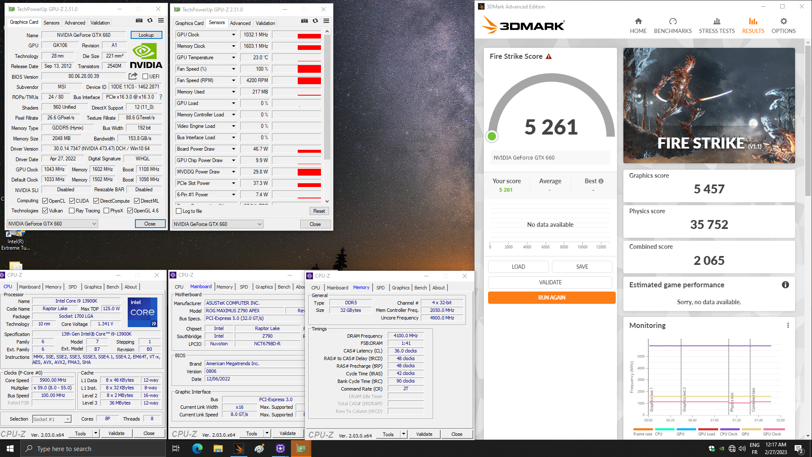
Task: Click Bus Interface question mark
Action: (161, 97)
